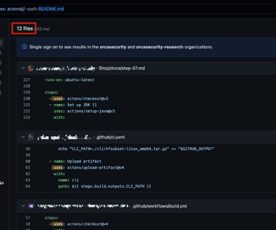The height and width of the screenshot is (230, 276).
Task: Click line "path: ${{ steps.build.outputs.CLI_PATH }}"
Action: [104, 186]
